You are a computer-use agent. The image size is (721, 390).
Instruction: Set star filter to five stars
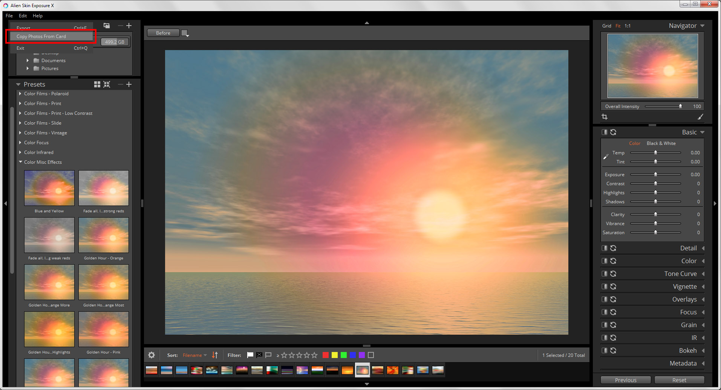314,355
